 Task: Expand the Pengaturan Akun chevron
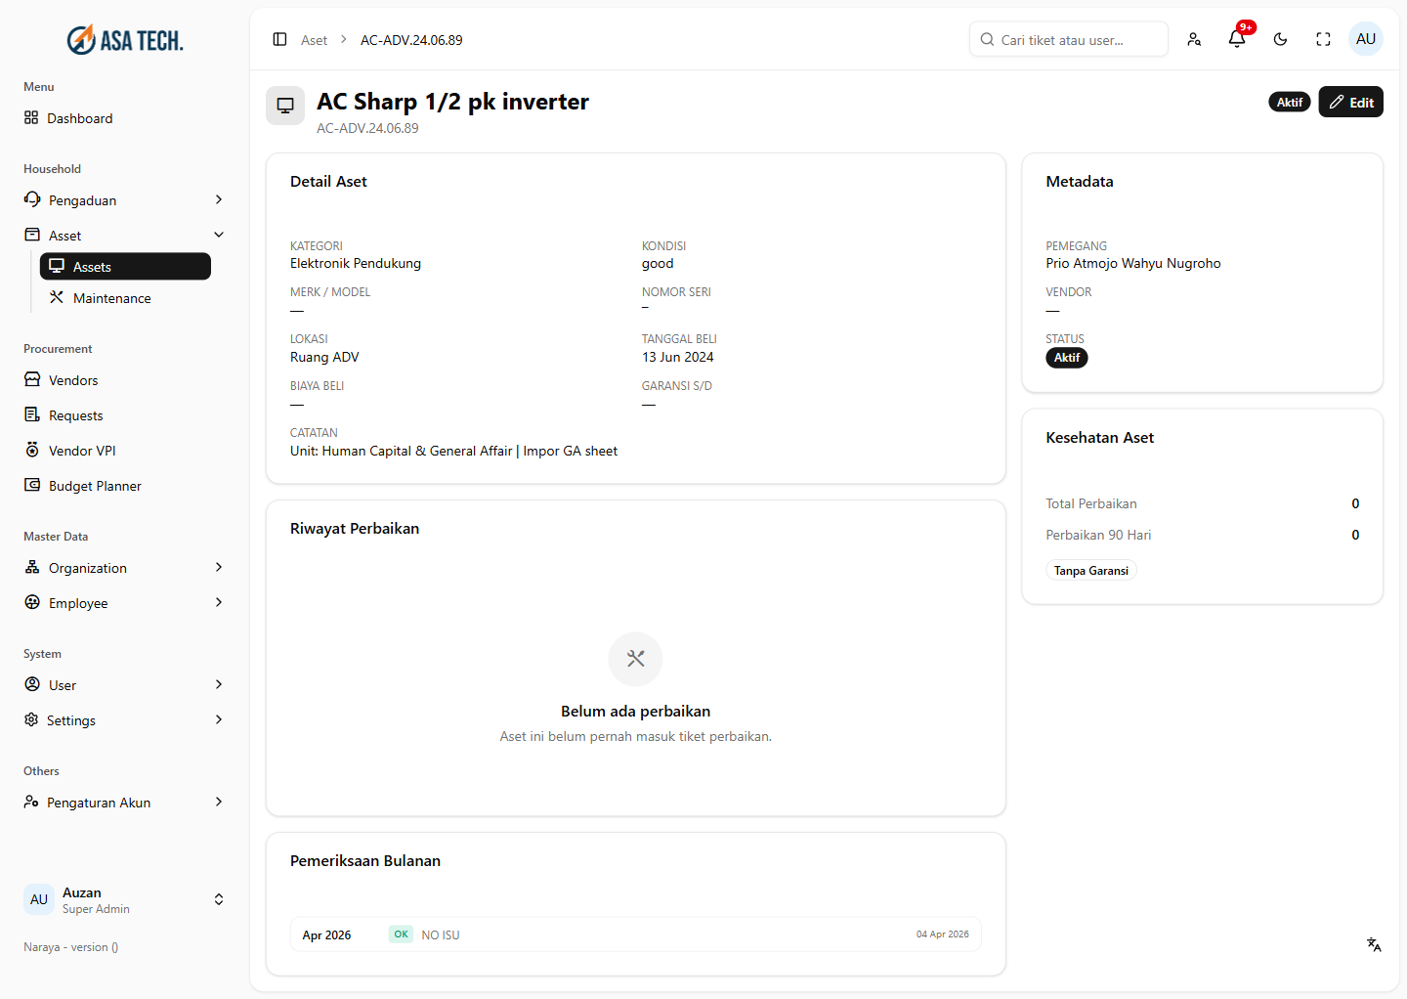(x=219, y=802)
